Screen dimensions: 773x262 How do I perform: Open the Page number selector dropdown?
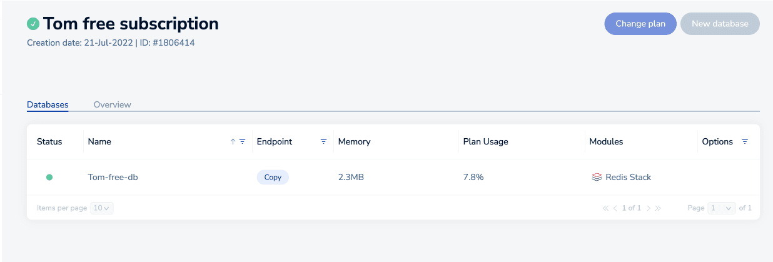coord(722,208)
